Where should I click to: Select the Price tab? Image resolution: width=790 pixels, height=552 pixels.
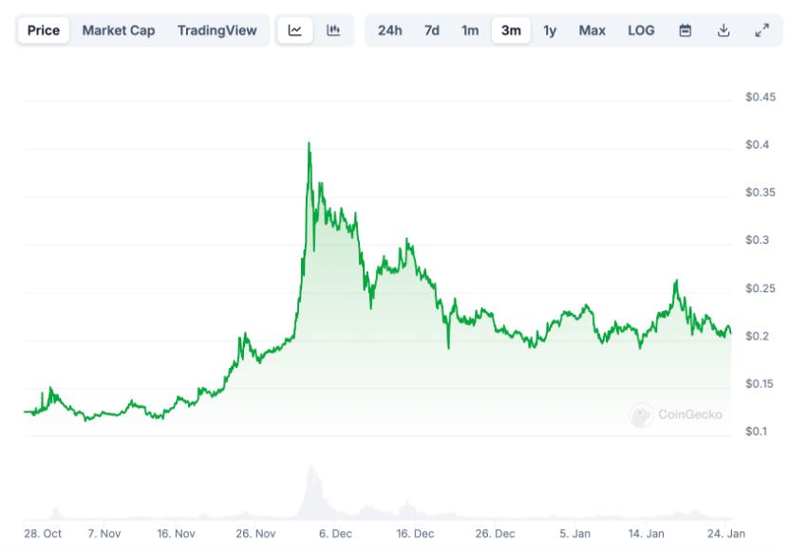[44, 30]
